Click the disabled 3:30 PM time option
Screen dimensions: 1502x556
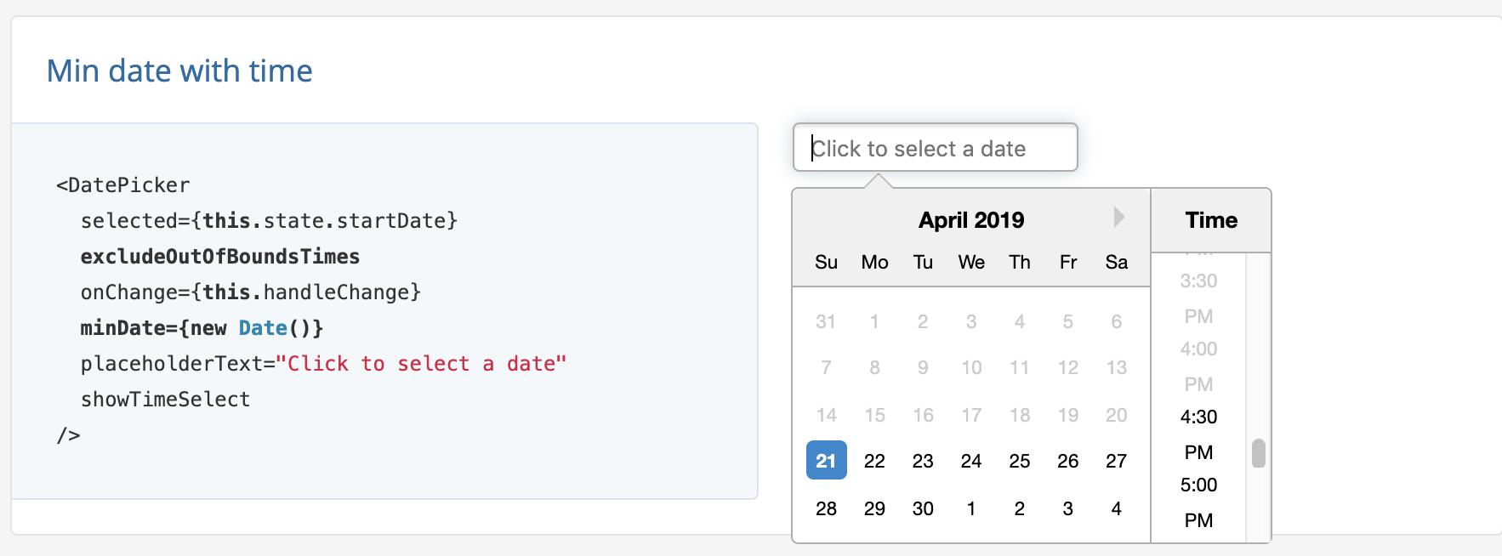[1198, 298]
